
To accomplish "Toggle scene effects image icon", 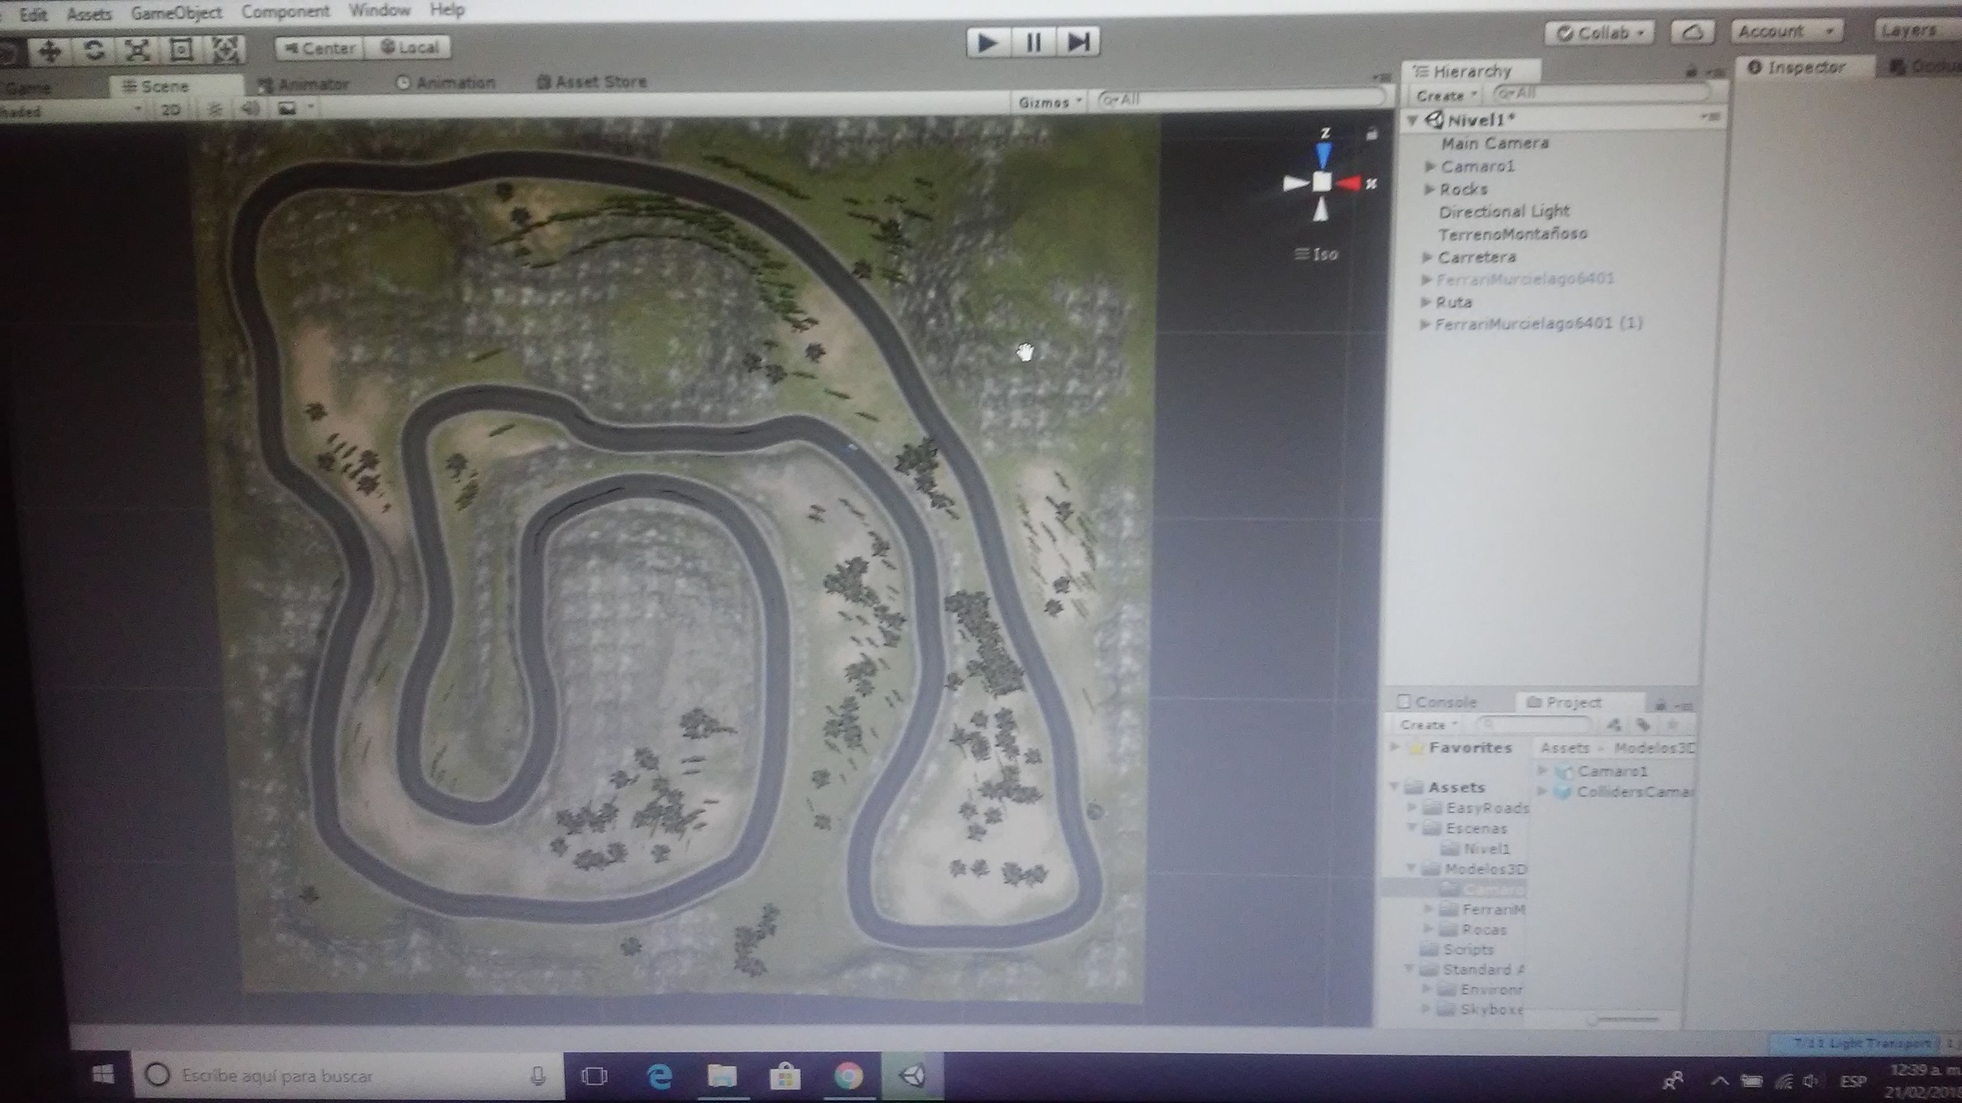I will tap(287, 108).
